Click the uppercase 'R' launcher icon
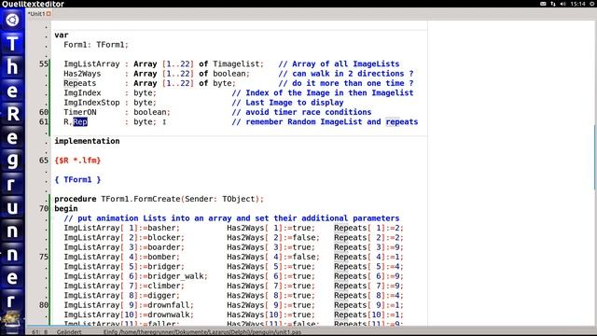Screen dimensions: 597x336 tap(12, 114)
